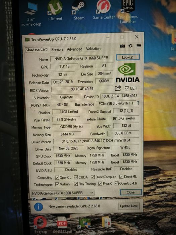The height and width of the screenshot is (235, 176).
Task: Toggle the OpenCL checkbox
Action: (x=57, y=178)
